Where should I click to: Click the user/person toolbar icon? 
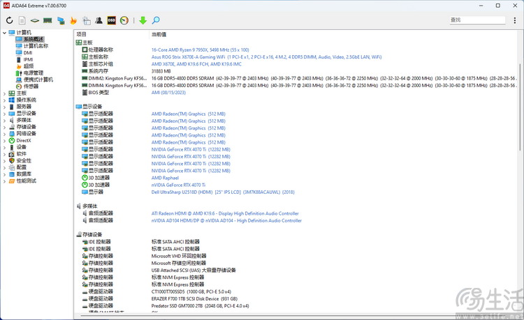coord(99,21)
